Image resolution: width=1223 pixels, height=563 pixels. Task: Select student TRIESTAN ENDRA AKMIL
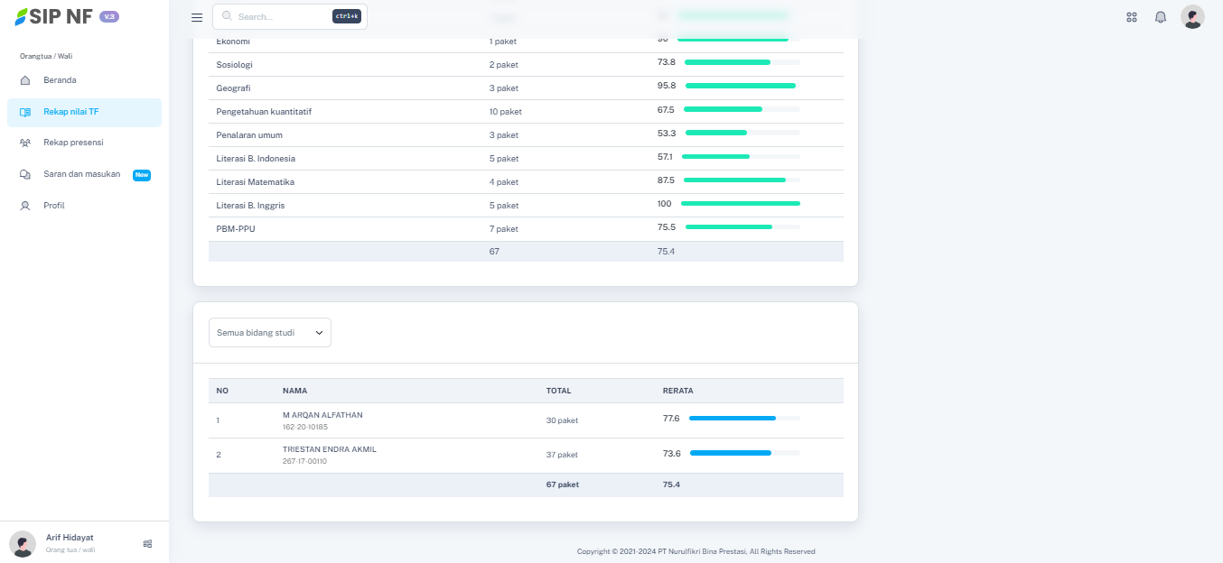point(329,449)
